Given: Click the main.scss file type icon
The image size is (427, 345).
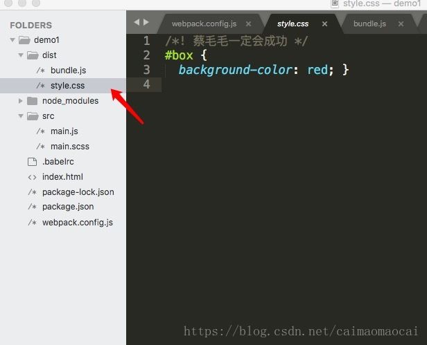Looking at the screenshot, I should click(41, 147).
